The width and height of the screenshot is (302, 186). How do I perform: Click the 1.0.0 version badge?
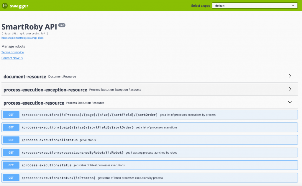click(62, 25)
